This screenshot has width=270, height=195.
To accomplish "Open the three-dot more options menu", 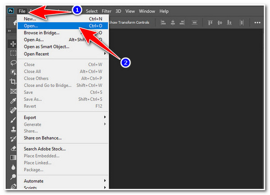I will [257, 22].
